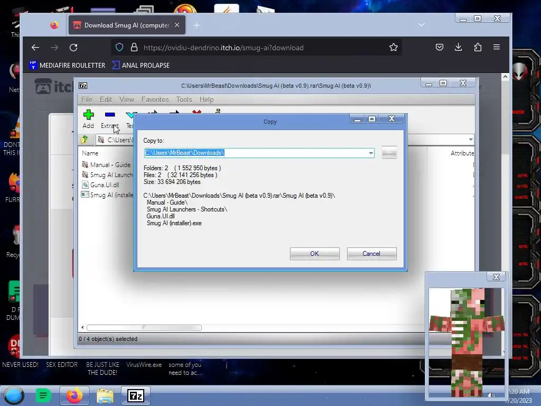Open the Favorites menu in 7-Zip

pyautogui.click(x=155, y=99)
